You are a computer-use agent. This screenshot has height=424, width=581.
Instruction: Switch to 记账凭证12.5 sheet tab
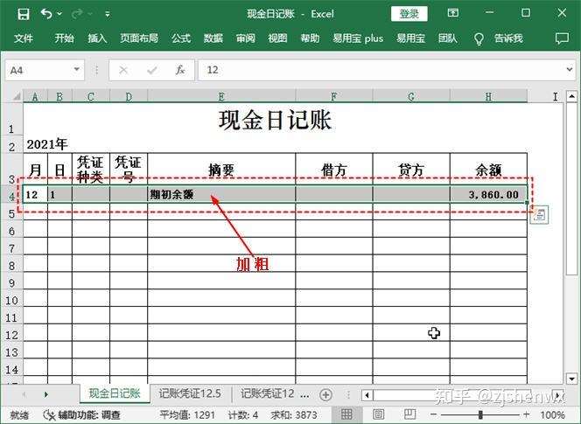coord(190,394)
